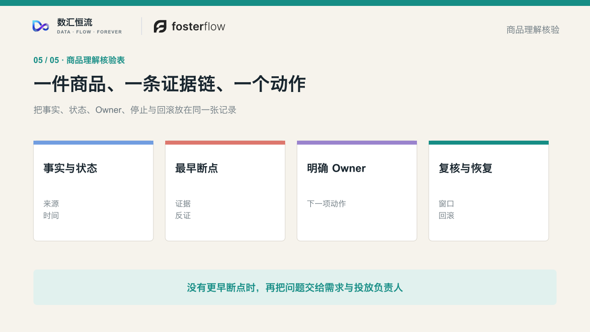
Task: Select the 事实与状态 card heading
Action: click(70, 168)
